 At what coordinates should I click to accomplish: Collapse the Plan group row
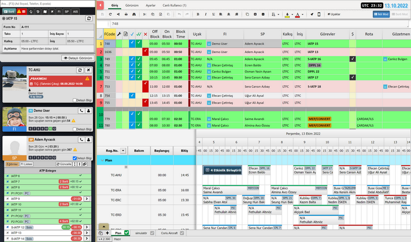[102, 160]
